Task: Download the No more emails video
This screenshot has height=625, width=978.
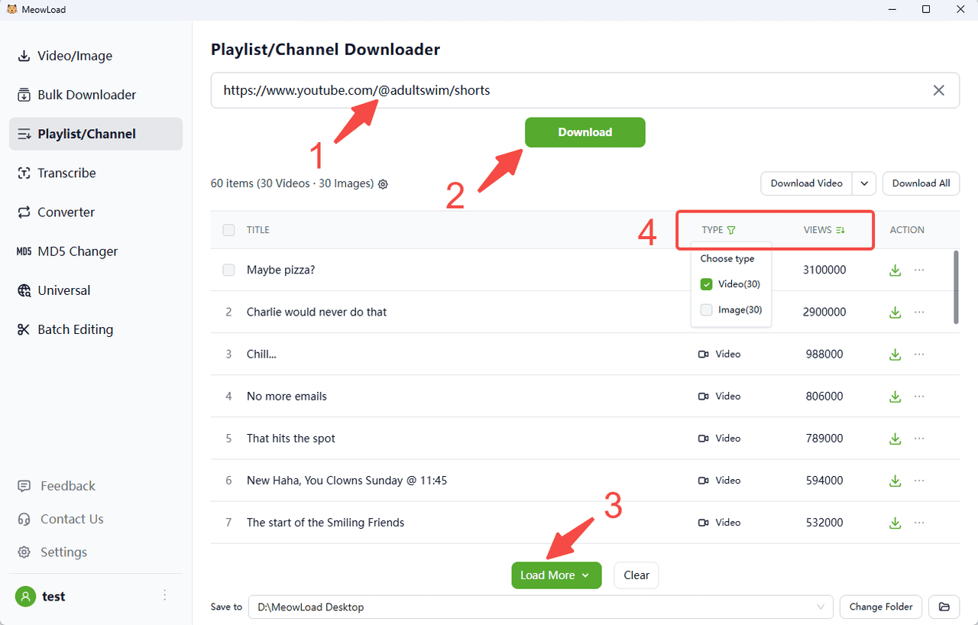Action: pyautogui.click(x=895, y=397)
